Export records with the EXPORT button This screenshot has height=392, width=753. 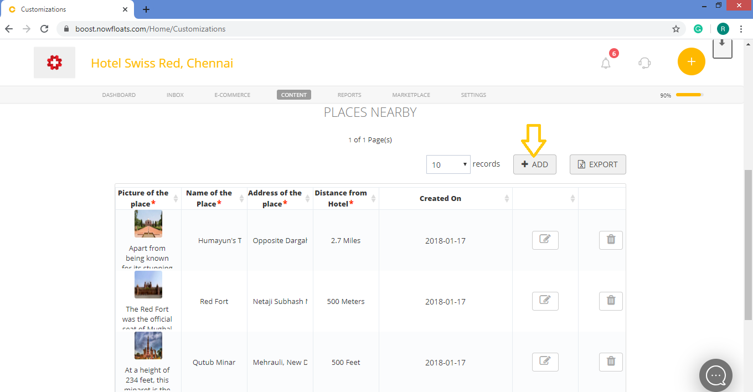597,164
